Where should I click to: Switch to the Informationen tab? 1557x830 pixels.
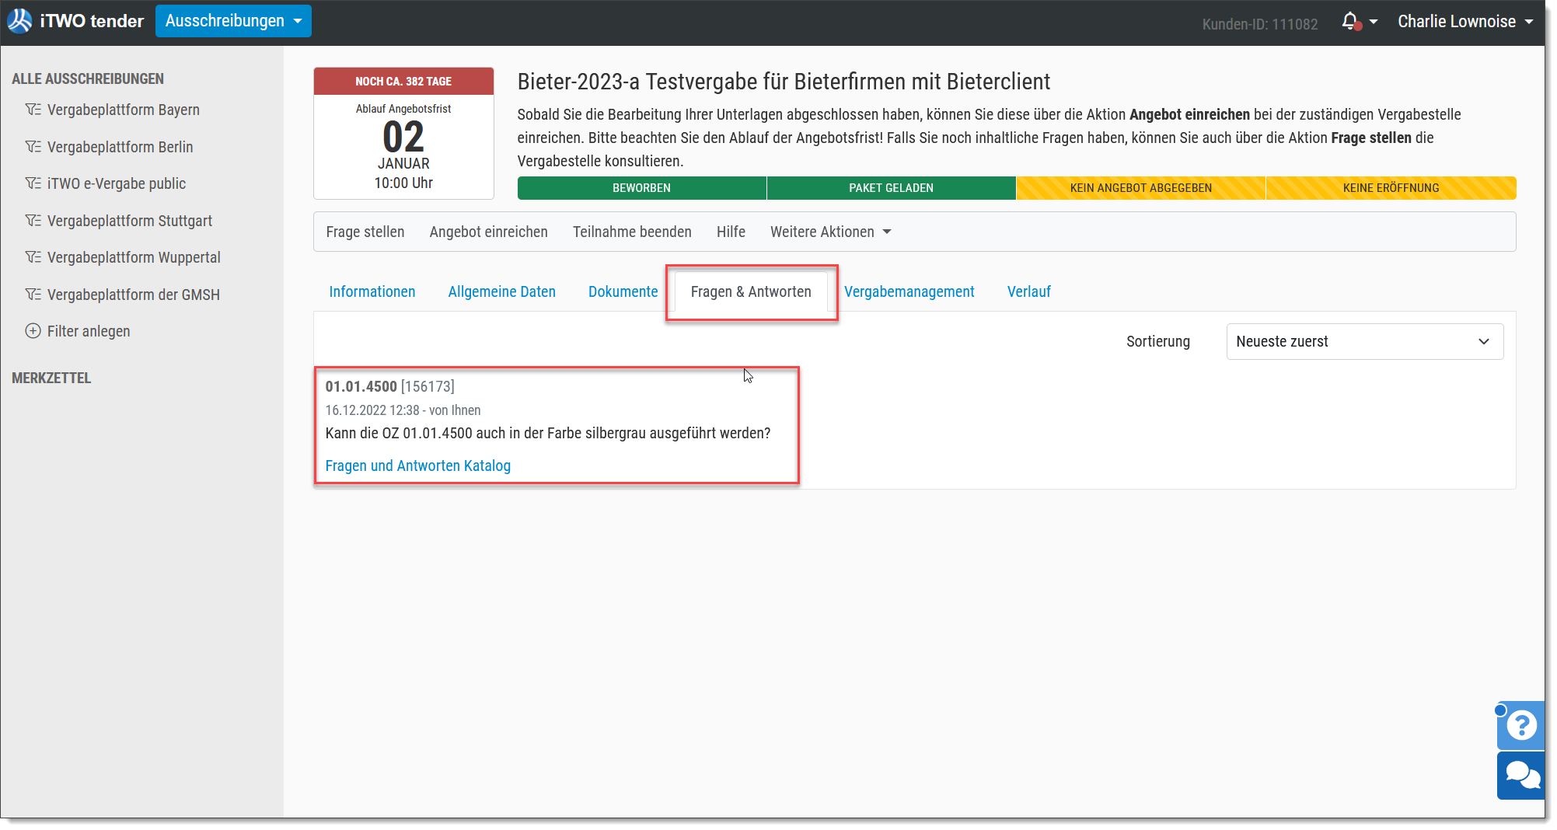(372, 291)
